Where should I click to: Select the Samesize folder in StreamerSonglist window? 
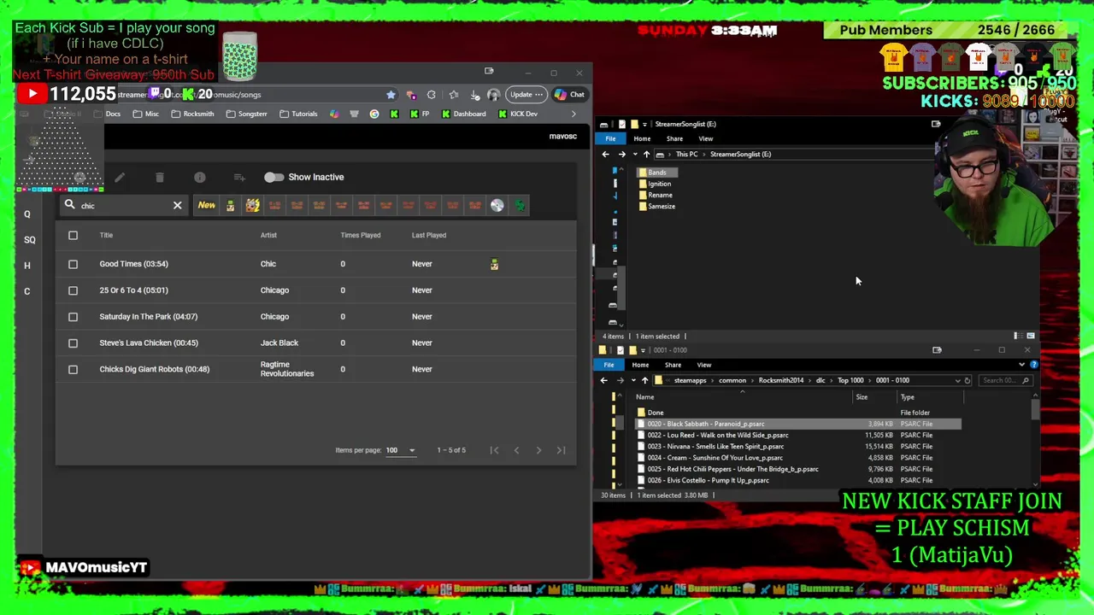[x=656, y=206]
